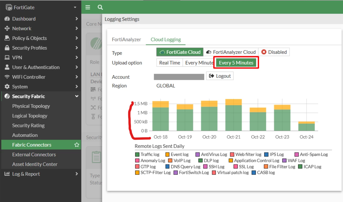
Task: Expand the VPN menu chevron
Action: 77,57
